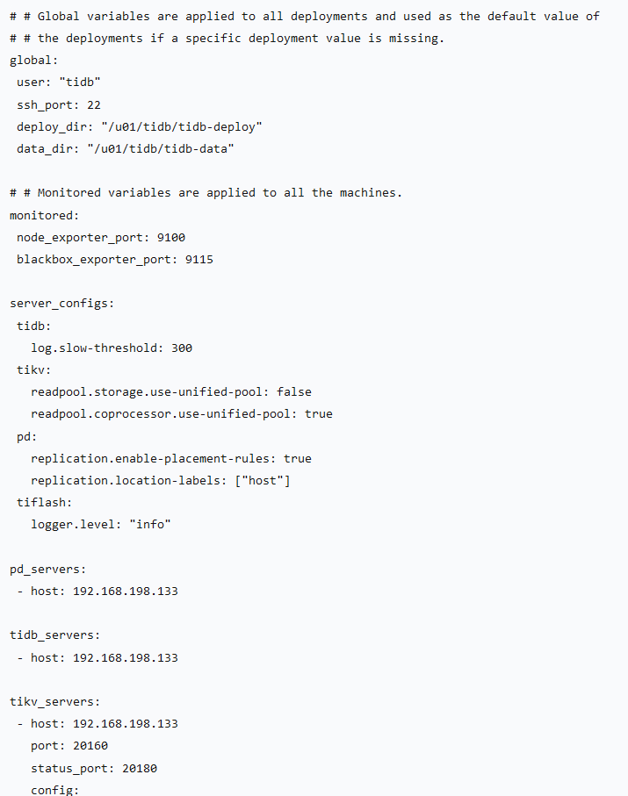Click readpool.coprocessor.use-unified-pool true value
628x796 pixels.
(318, 413)
